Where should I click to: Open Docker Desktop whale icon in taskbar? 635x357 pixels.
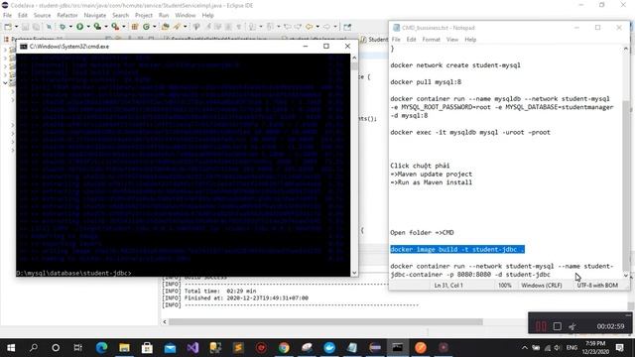[x=329, y=348]
